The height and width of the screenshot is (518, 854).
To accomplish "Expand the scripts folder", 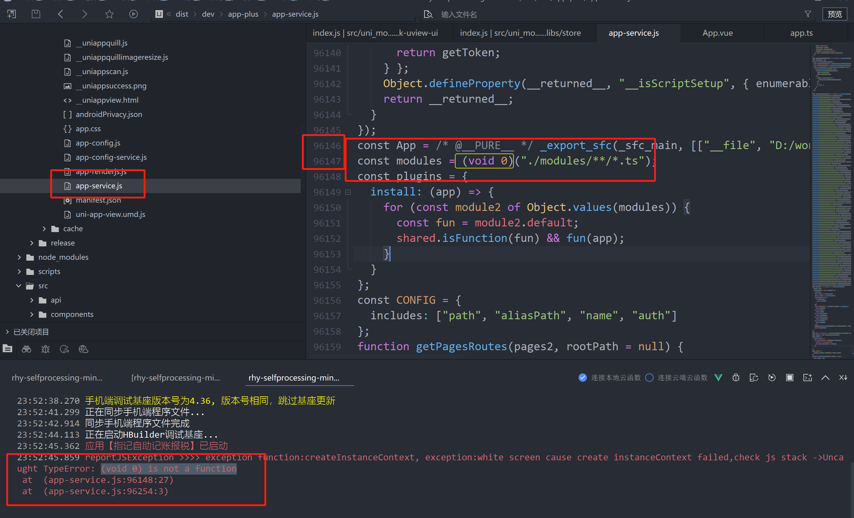I will coord(19,271).
